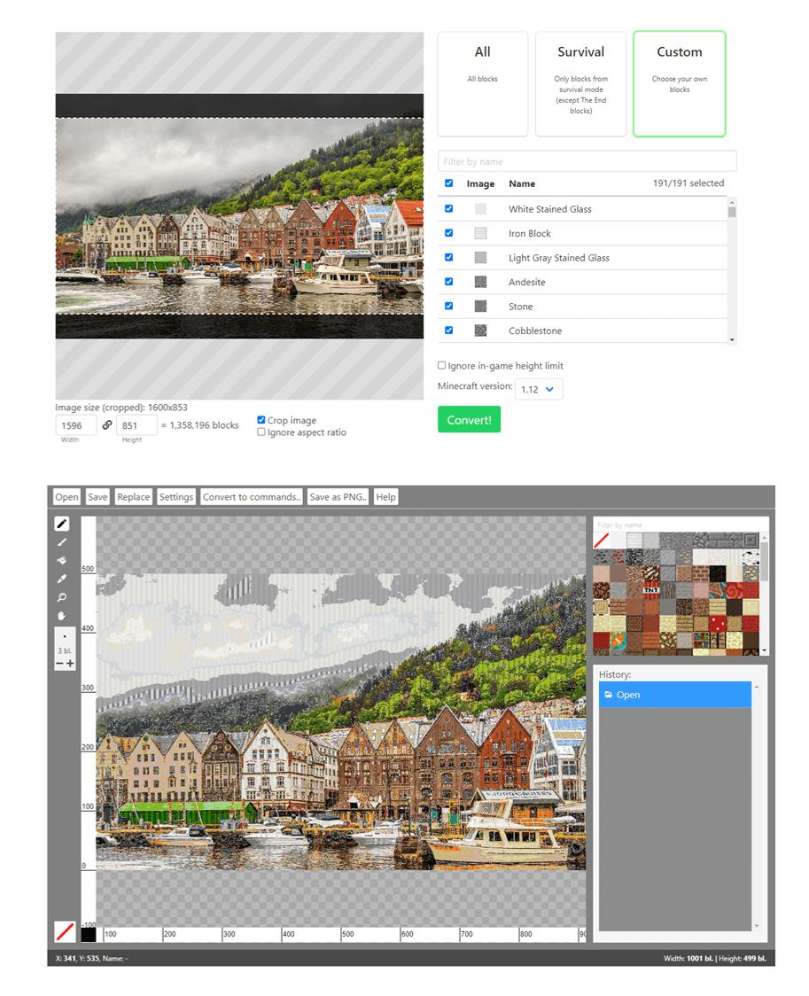
Task: Click the cropped photo preview thumbnail
Action: pos(239,216)
